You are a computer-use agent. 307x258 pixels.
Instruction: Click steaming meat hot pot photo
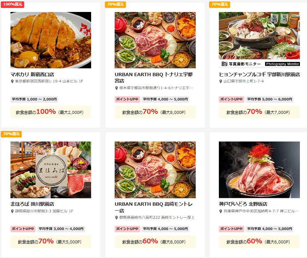pos(259,170)
